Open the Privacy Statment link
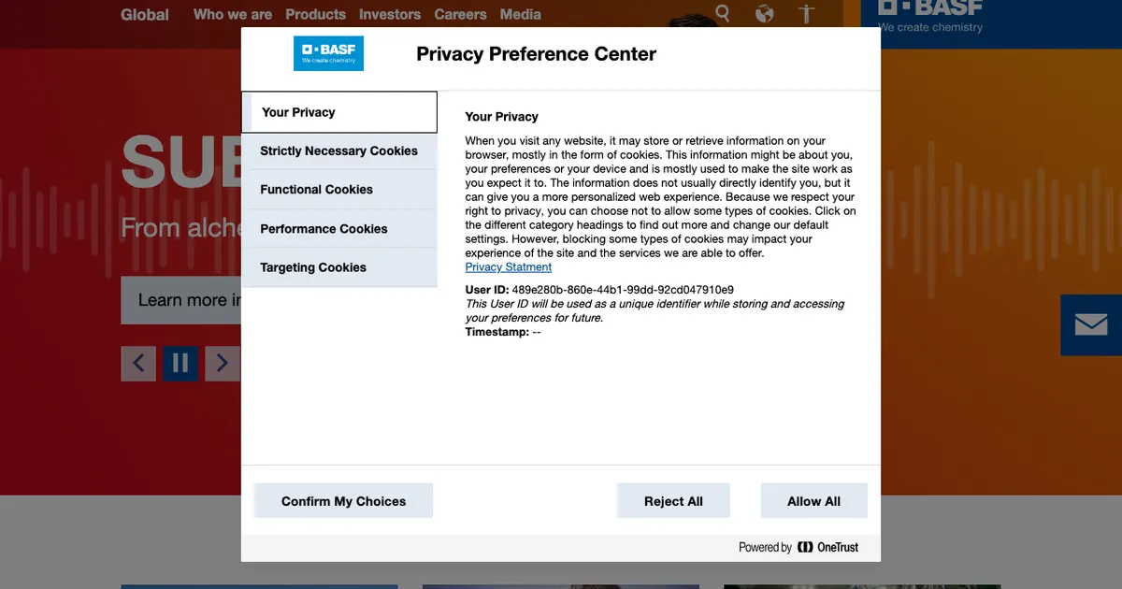1122x589 pixels. pyautogui.click(x=509, y=267)
